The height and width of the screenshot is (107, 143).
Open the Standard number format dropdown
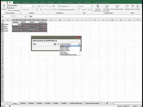[x=91, y=6]
